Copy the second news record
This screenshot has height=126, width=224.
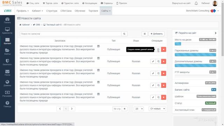point(159,62)
